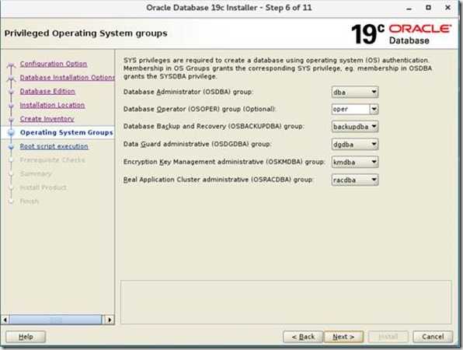Screen dimensions: 463x350
Task: Click the Next button
Action: click(x=343, y=337)
